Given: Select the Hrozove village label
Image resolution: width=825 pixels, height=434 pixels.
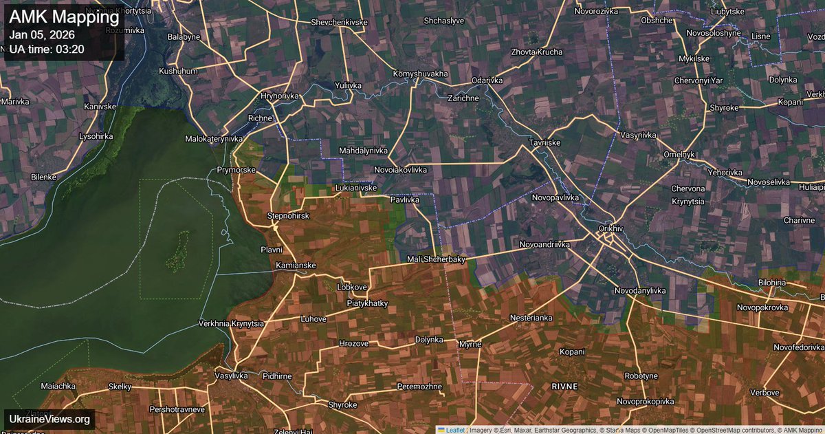Looking at the screenshot, I should [354, 343].
